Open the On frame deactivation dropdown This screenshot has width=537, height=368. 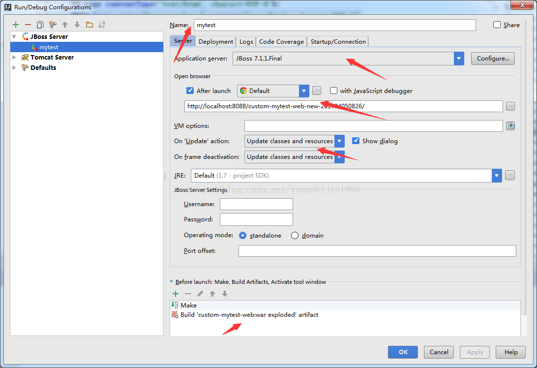pyautogui.click(x=339, y=156)
